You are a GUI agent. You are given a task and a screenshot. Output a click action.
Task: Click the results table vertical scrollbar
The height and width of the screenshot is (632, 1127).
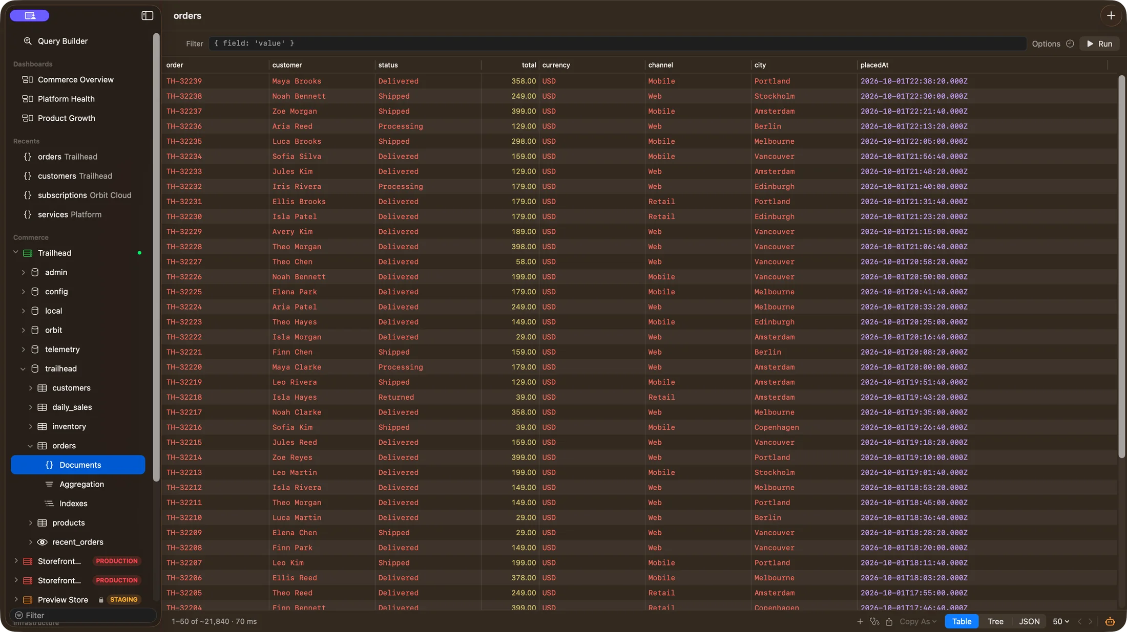(1121, 266)
